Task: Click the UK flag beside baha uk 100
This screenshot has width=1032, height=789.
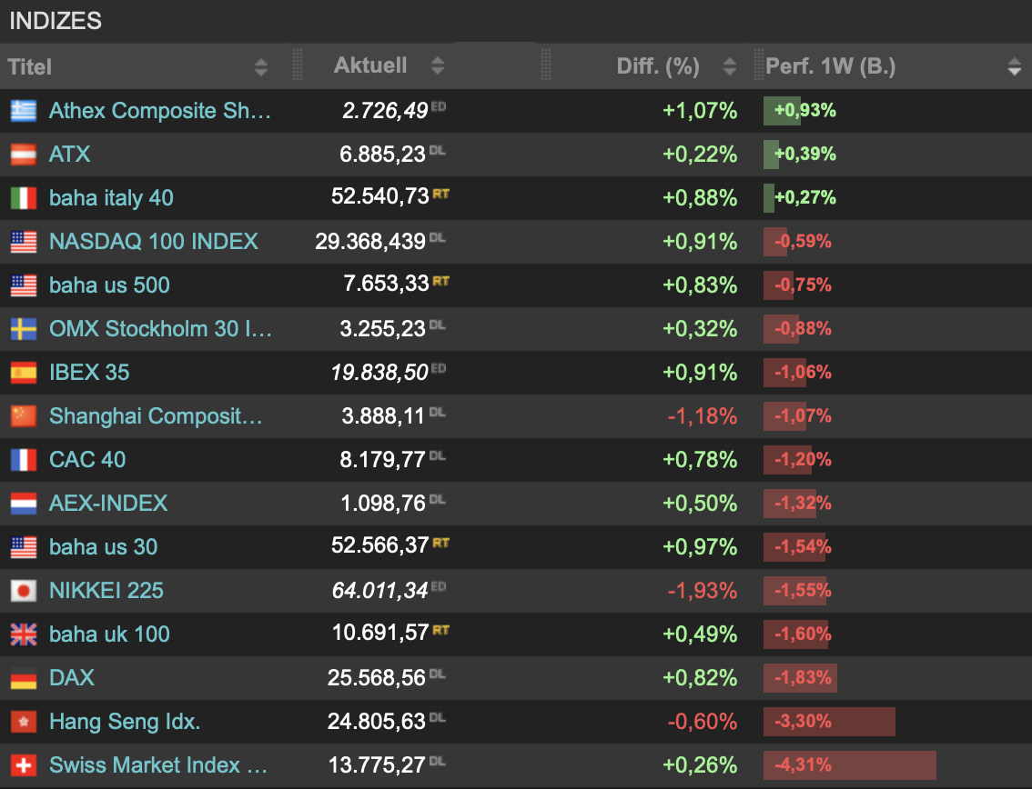Action: pyautogui.click(x=24, y=634)
